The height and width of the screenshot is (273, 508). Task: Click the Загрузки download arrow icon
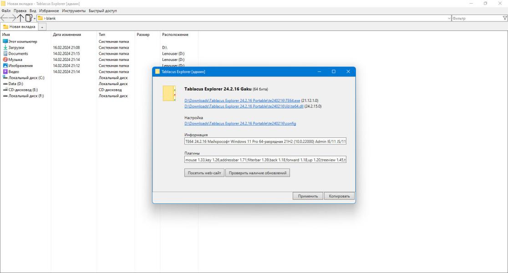(x=5, y=47)
